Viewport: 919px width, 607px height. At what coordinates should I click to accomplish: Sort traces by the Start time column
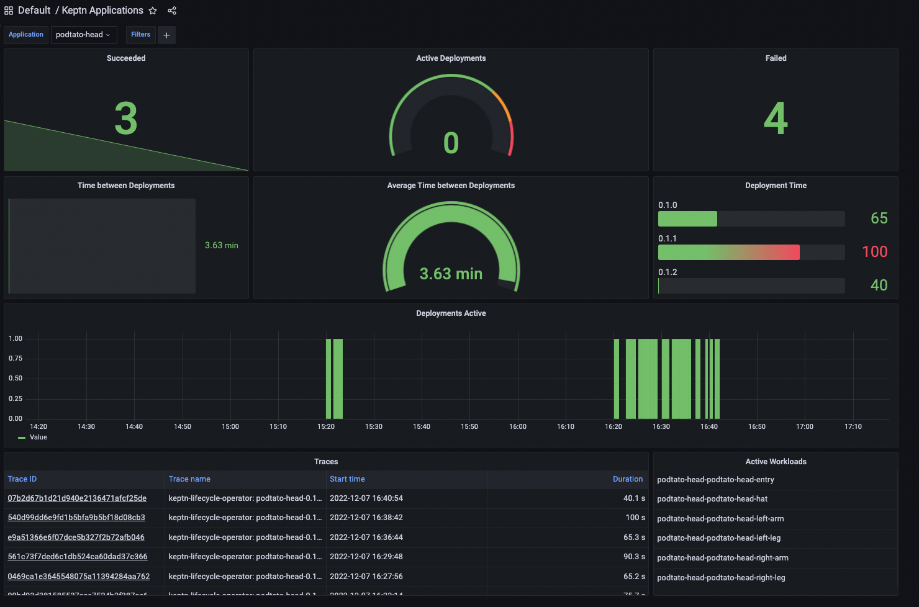point(347,479)
